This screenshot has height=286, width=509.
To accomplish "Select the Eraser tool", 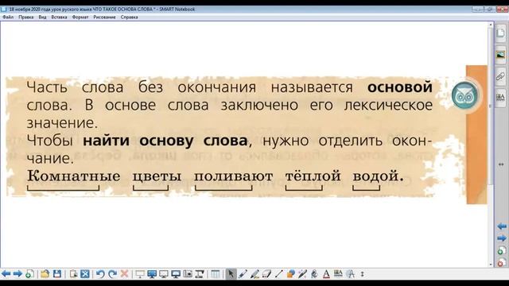I will [266, 274].
